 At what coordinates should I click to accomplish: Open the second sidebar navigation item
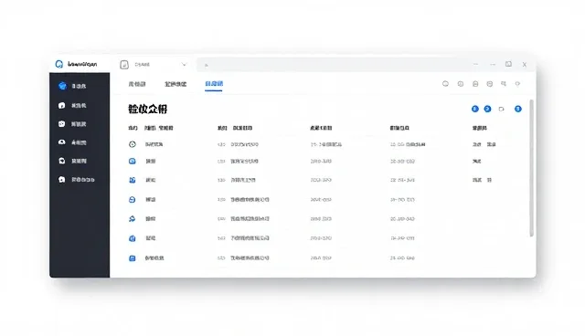[x=72, y=105]
